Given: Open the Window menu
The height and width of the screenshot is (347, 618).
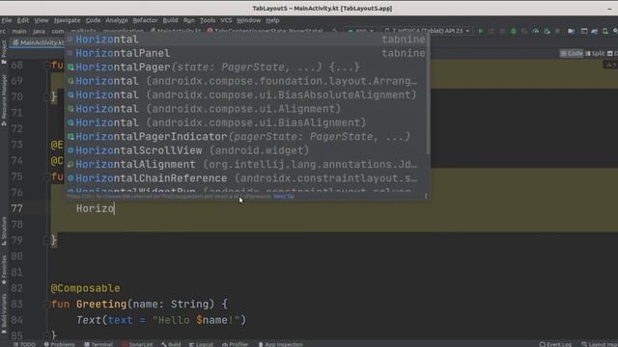Looking at the screenshot, I should pyautogui.click(x=248, y=20).
